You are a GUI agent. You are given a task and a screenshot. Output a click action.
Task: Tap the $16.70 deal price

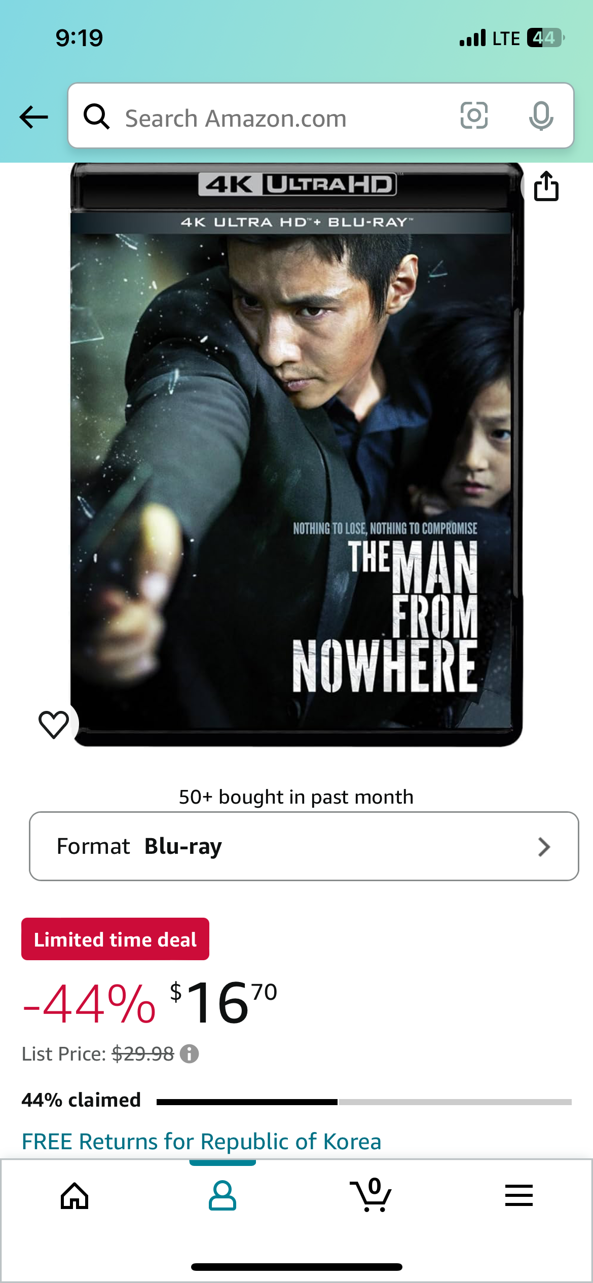224,1002
